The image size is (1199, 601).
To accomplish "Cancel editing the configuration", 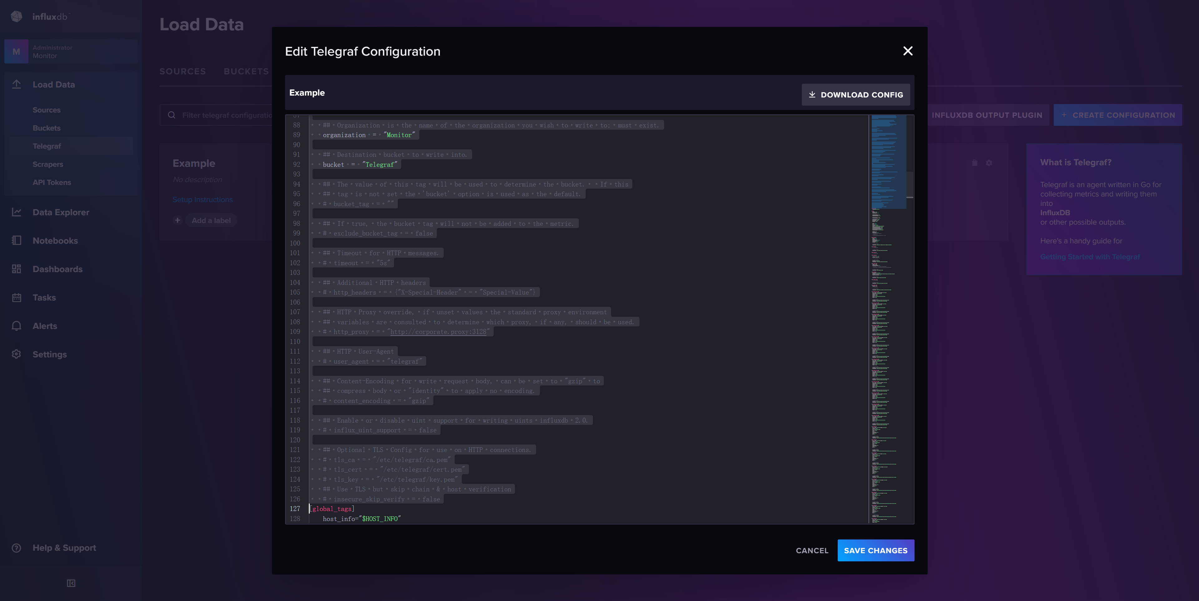I will click(x=812, y=550).
